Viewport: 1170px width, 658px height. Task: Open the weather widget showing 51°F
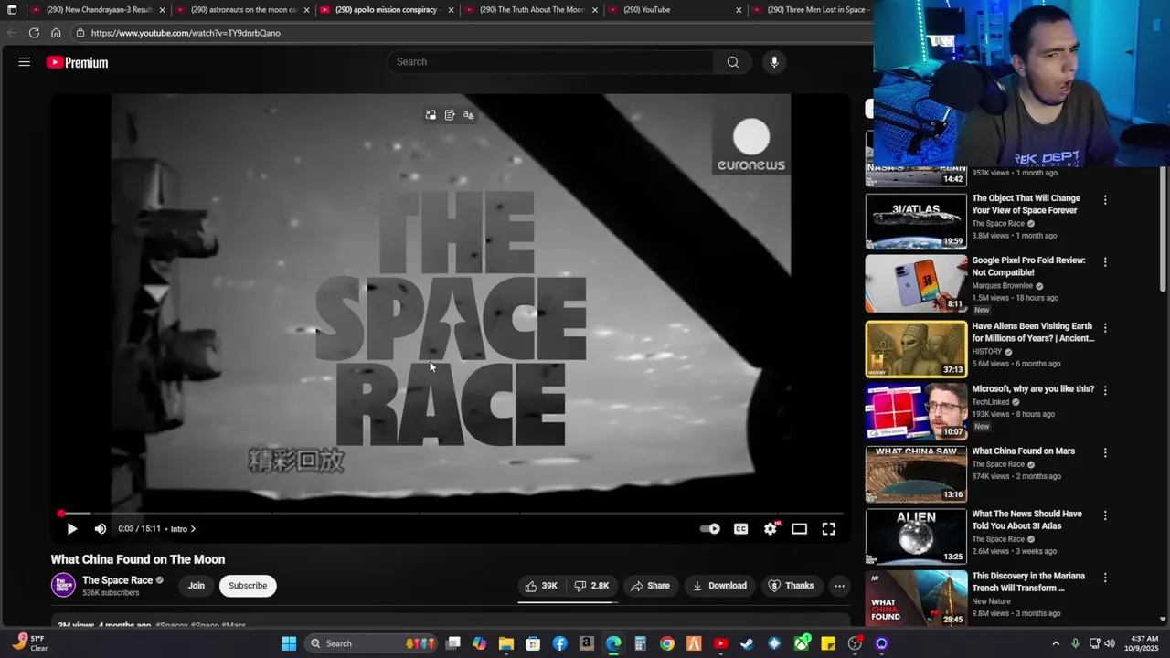click(x=30, y=643)
